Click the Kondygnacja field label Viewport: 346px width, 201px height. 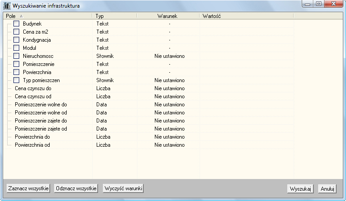coord(37,40)
